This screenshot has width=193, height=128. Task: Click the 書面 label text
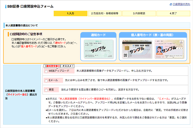click(x=51, y=90)
